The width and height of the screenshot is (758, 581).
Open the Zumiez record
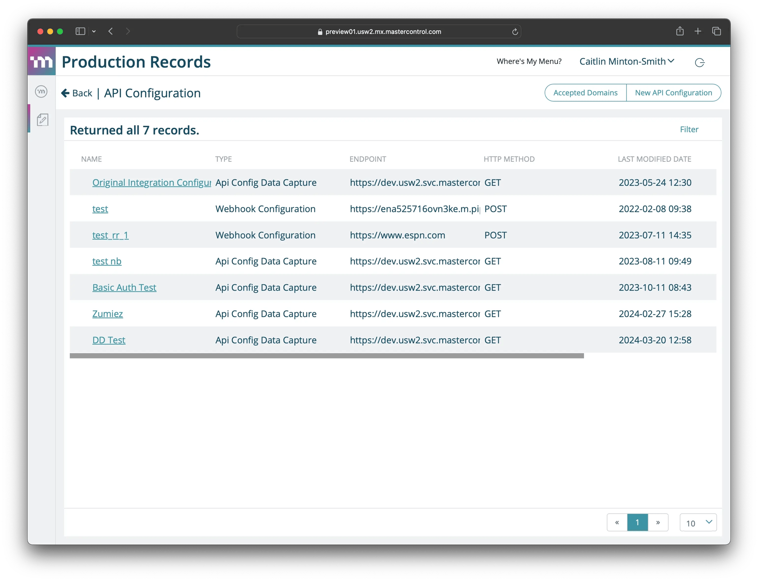coord(108,313)
